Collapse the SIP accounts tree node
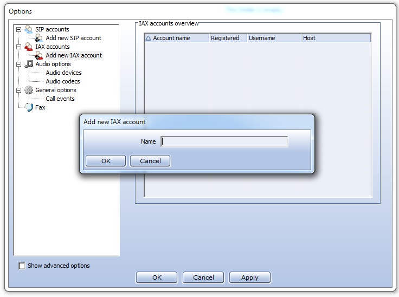 pos(19,29)
